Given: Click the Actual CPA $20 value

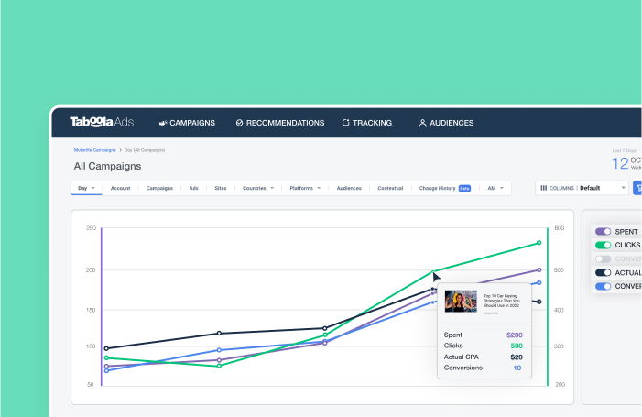Looking at the screenshot, I should pos(517,357).
